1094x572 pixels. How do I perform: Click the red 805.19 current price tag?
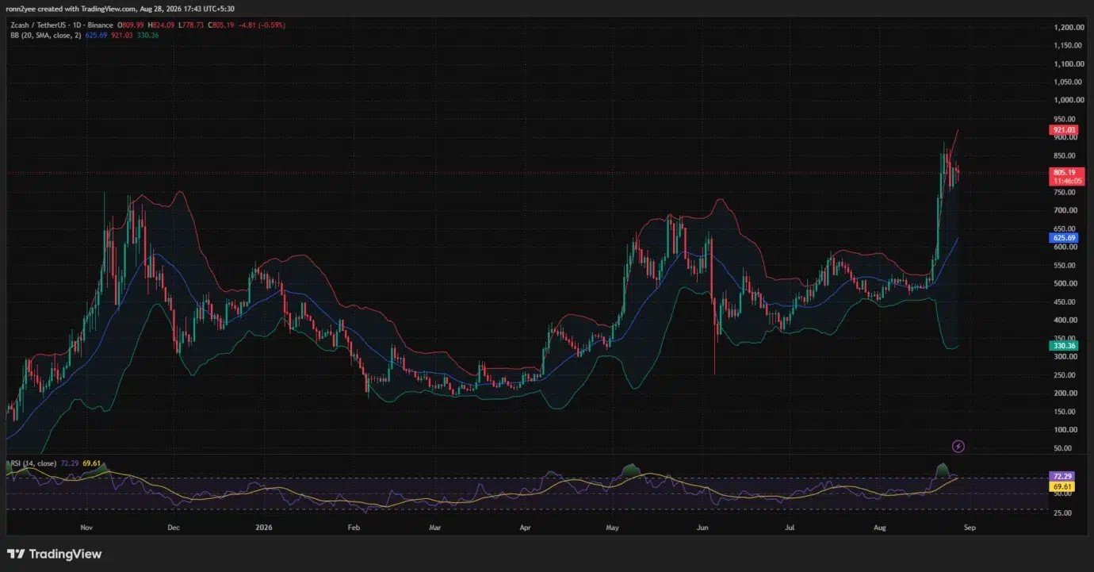click(x=1062, y=173)
